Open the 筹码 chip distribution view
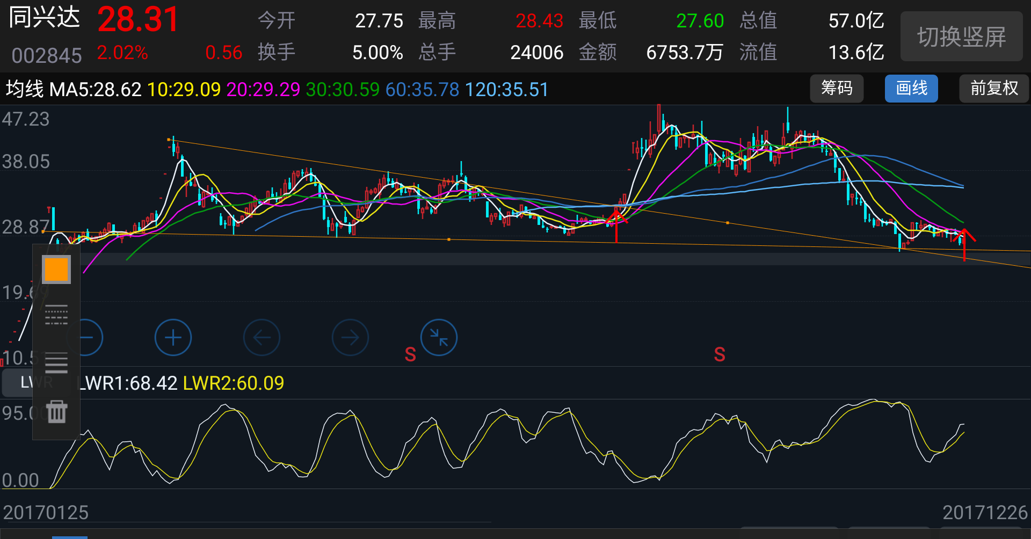The width and height of the screenshot is (1031, 539). (x=837, y=89)
